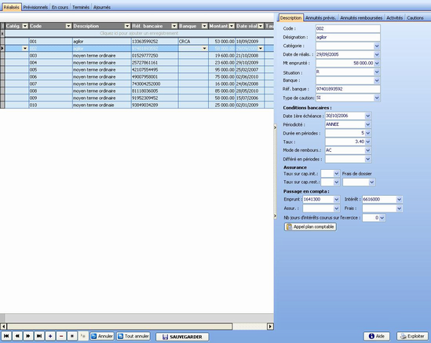
Task: Open the Catégorie dropdown in Description panel
Action: pyautogui.click(x=377, y=46)
